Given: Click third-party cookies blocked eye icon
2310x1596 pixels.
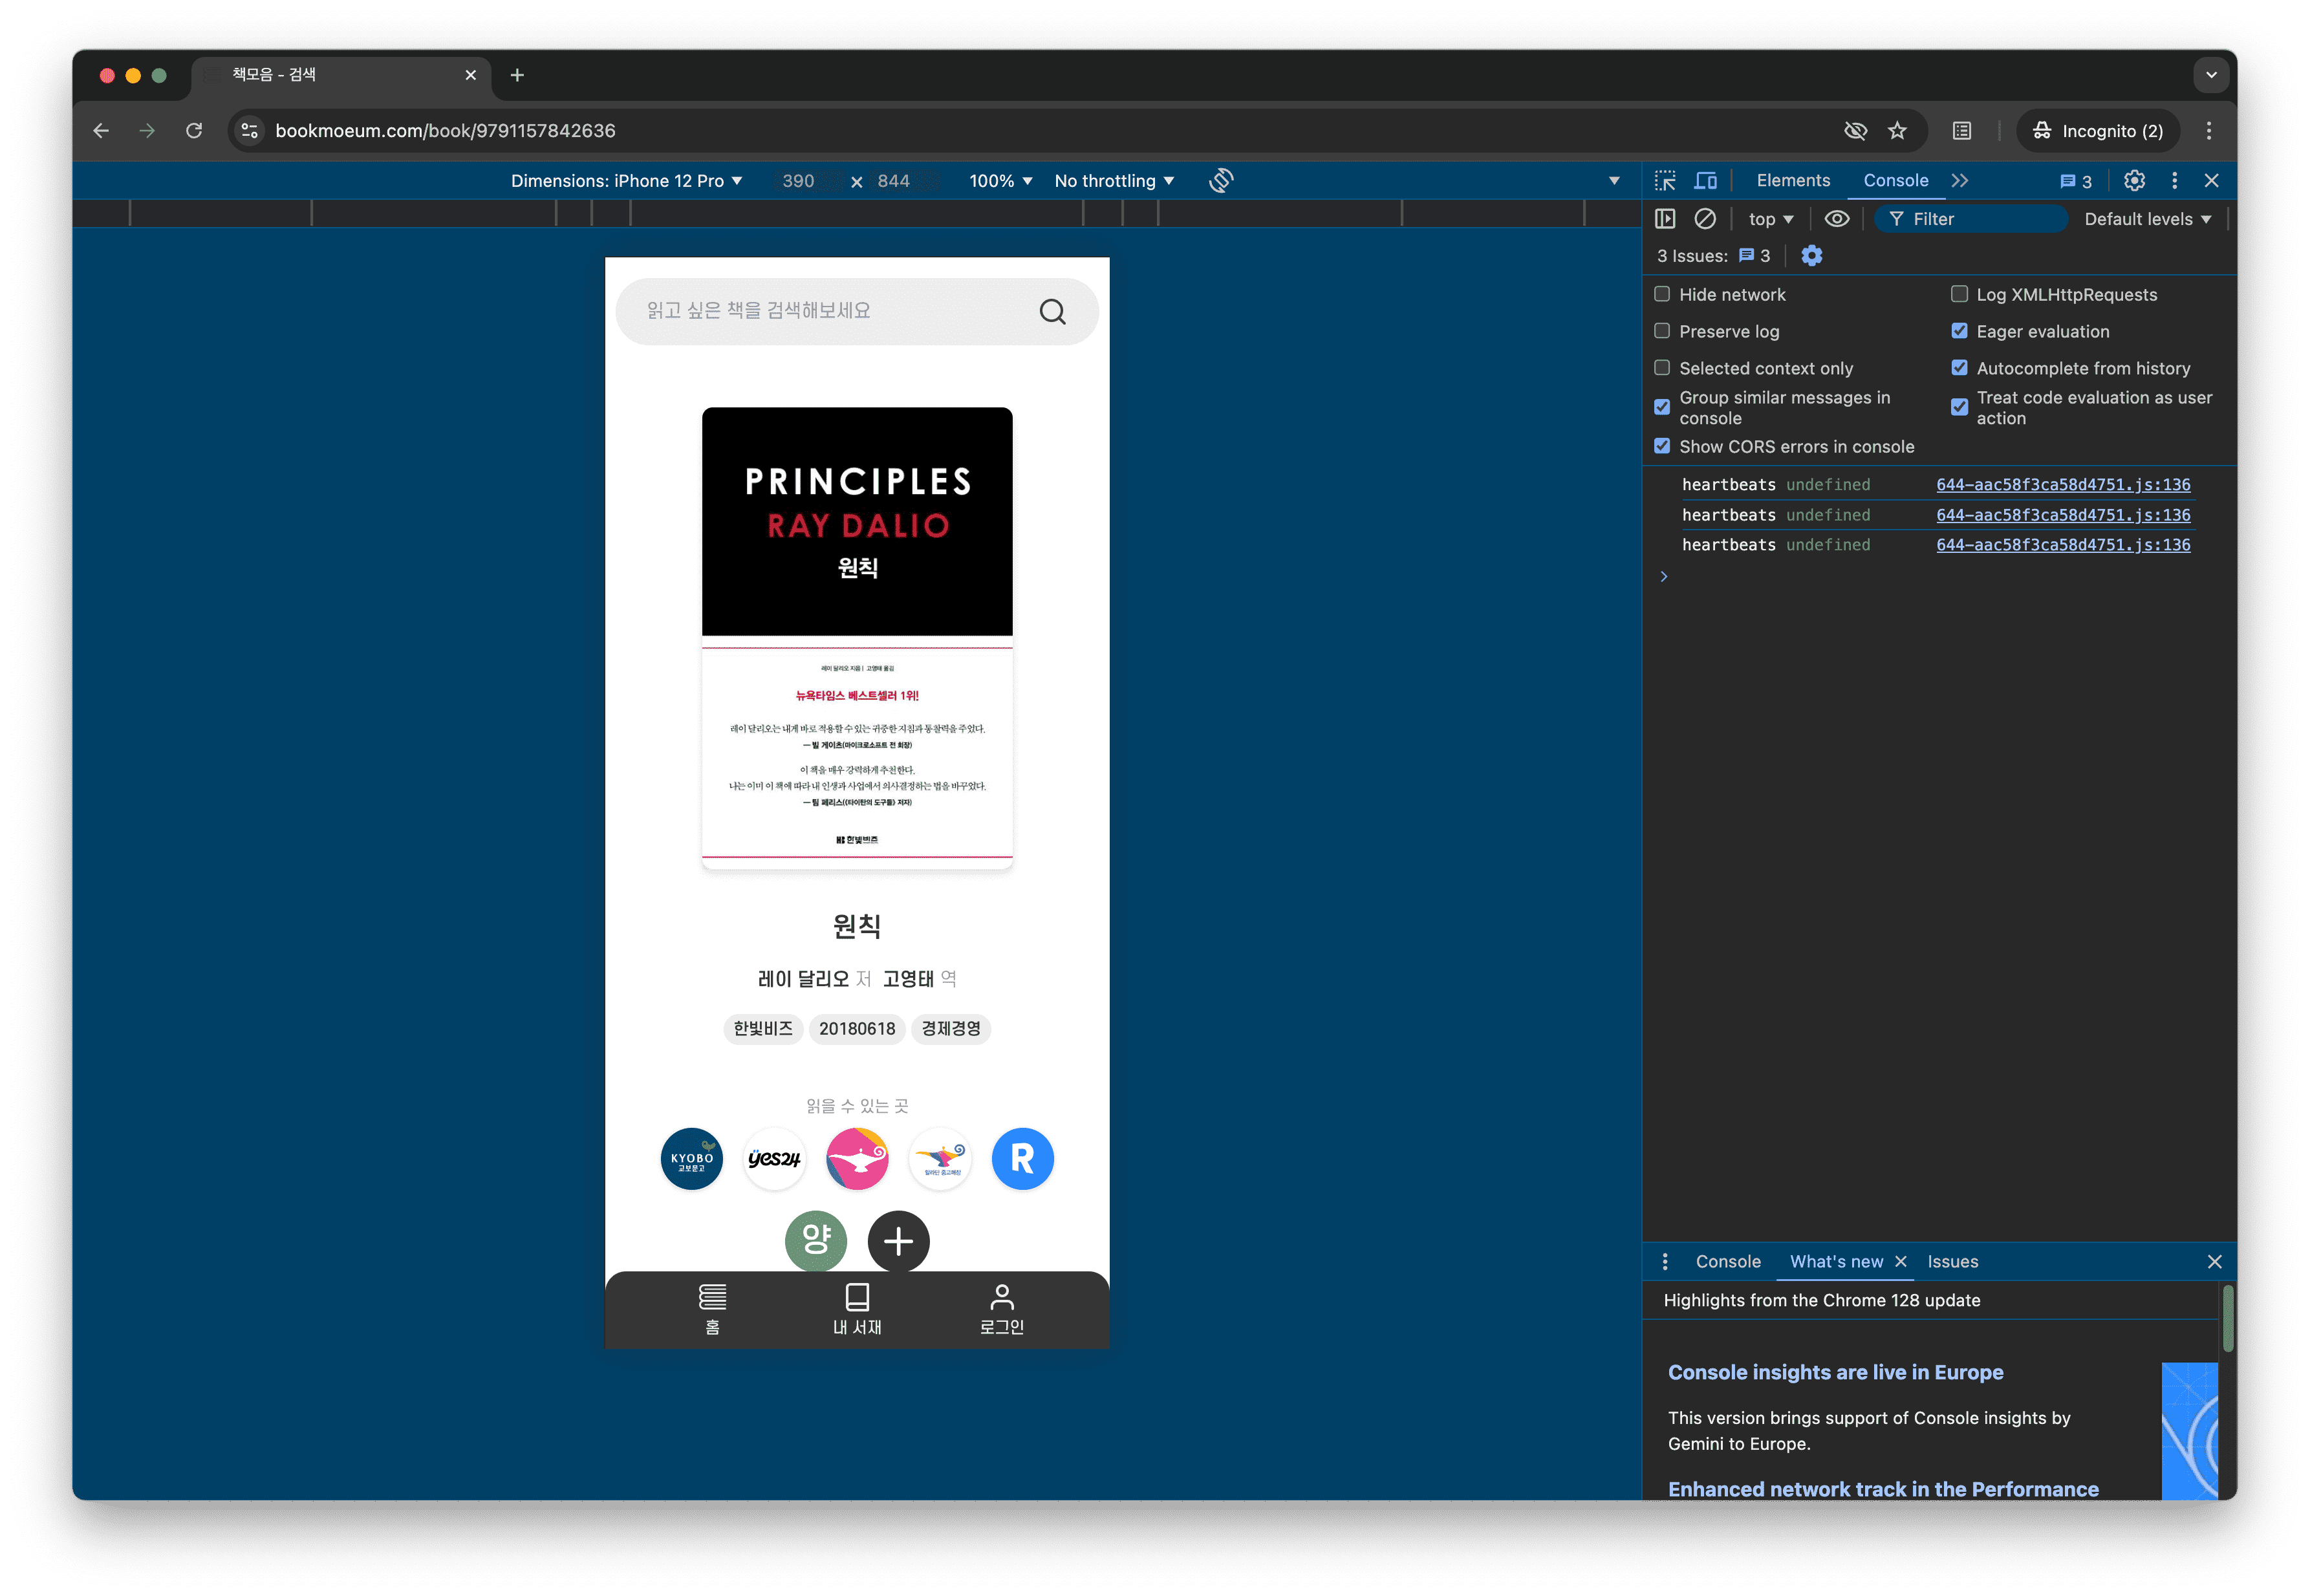Looking at the screenshot, I should pos(1855,131).
